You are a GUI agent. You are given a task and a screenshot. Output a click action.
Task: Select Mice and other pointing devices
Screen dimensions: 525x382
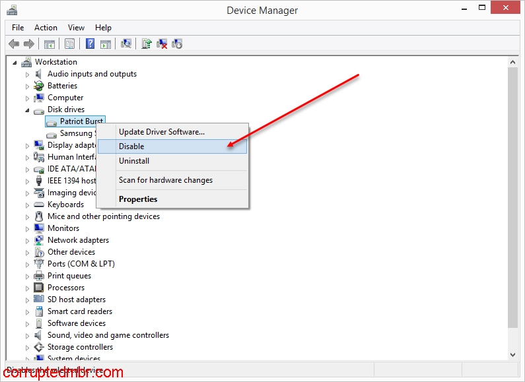point(103,216)
